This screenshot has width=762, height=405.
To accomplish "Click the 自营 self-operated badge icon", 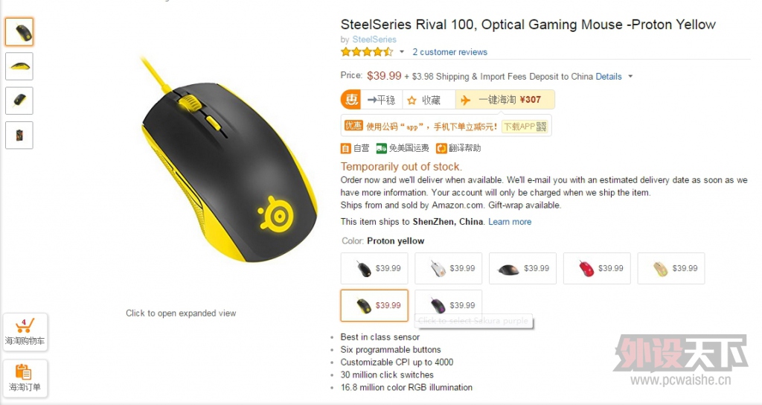I will (x=345, y=148).
